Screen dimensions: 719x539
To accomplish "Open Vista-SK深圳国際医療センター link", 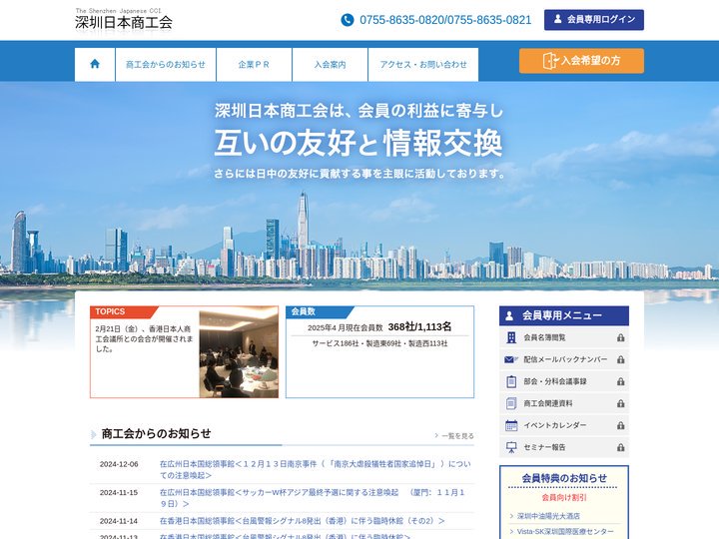I will tap(565, 532).
